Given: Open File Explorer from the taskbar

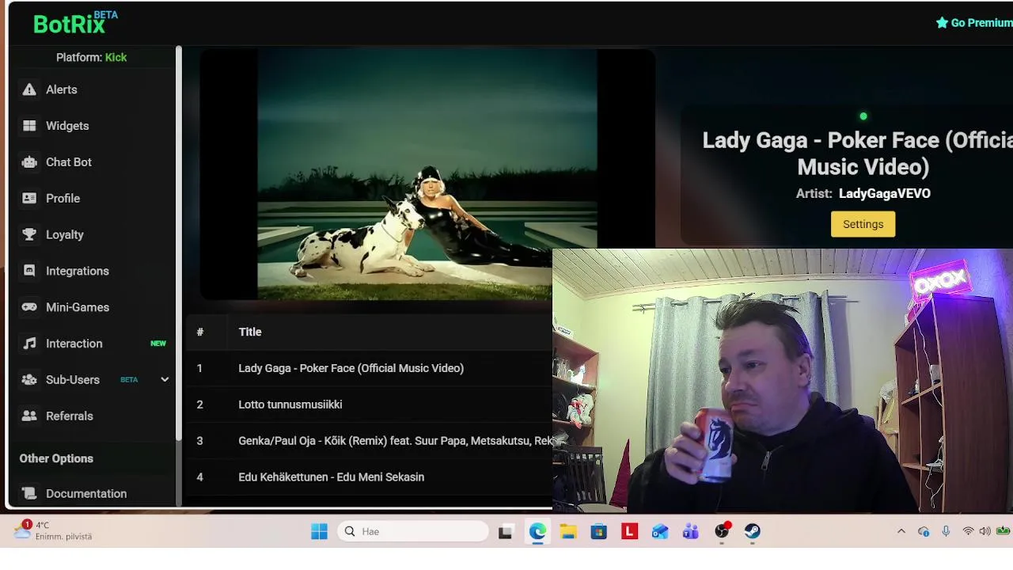Looking at the screenshot, I should coord(568,531).
